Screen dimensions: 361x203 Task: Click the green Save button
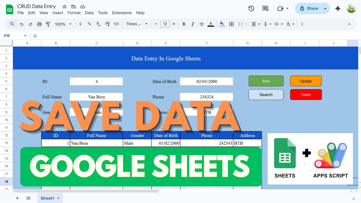pyautogui.click(x=266, y=81)
